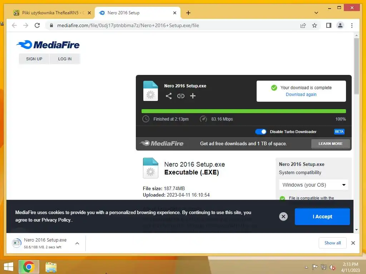The image size is (366, 274).
Task: Click the plus add-to-account icon
Action: [x=193, y=96]
